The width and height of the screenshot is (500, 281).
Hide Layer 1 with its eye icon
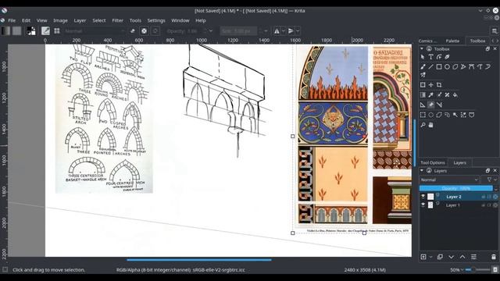pyautogui.click(x=423, y=205)
